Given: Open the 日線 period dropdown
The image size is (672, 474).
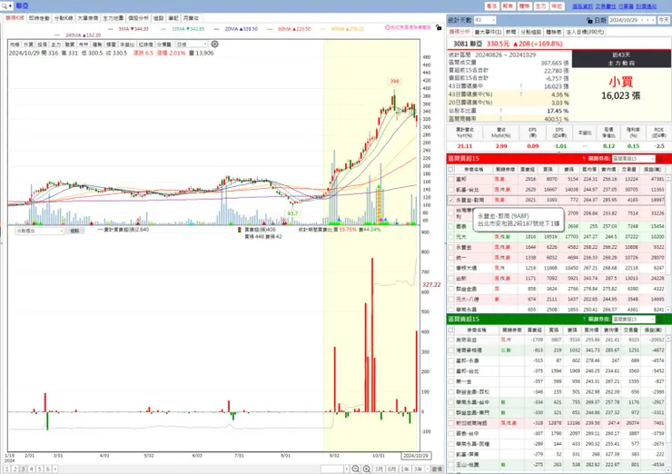Looking at the screenshot, I should [x=192, y=44].
